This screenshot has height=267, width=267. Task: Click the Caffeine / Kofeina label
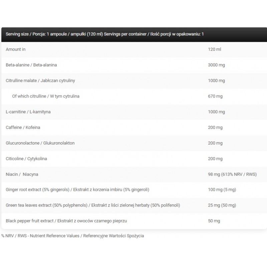23,127
